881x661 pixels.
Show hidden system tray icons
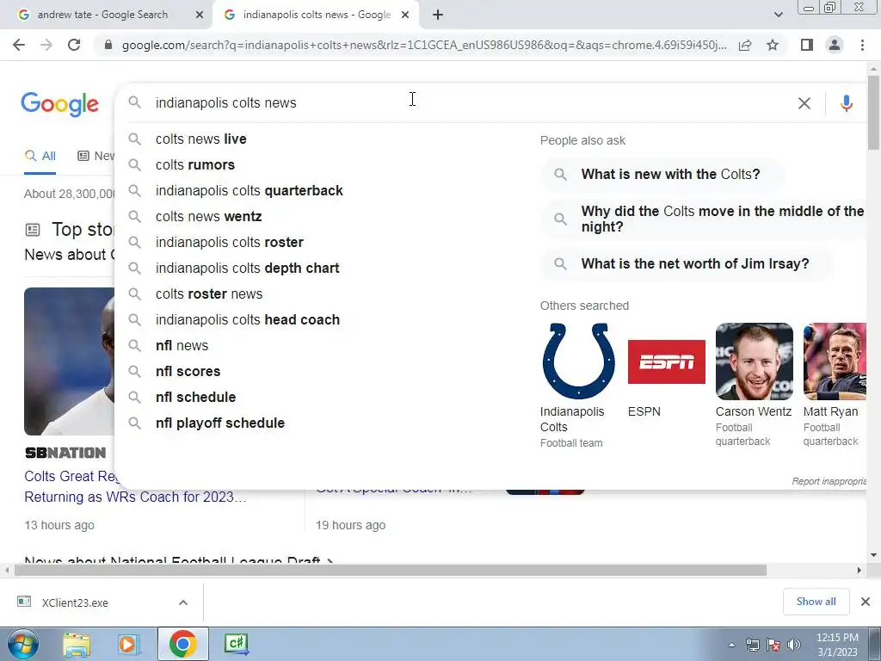click(731, 645)
